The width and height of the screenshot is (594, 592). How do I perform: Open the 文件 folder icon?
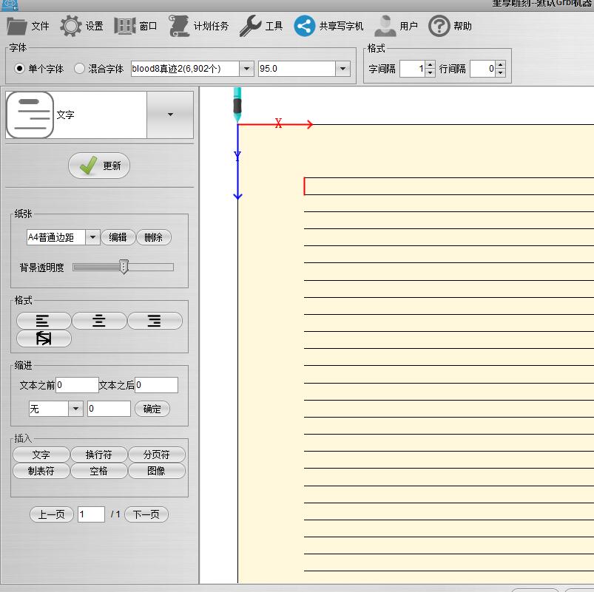17,26
